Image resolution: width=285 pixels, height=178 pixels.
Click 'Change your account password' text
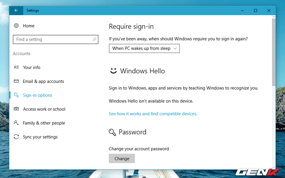click(139, 149)
